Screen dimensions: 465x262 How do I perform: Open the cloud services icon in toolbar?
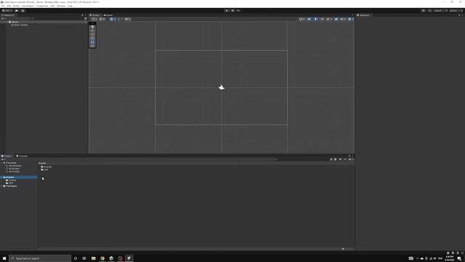(17, 11)
